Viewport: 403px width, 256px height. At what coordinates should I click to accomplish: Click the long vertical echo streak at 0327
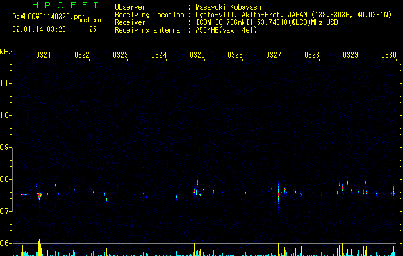pyautogui.click(x=278, y=196)
